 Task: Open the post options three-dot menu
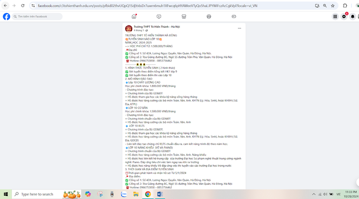pos(240,28)
